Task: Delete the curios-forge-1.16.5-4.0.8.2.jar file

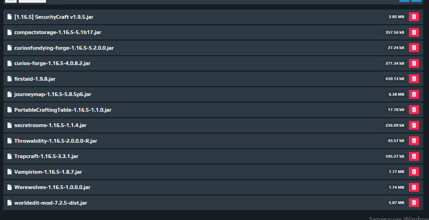Action: coord(414,63)
